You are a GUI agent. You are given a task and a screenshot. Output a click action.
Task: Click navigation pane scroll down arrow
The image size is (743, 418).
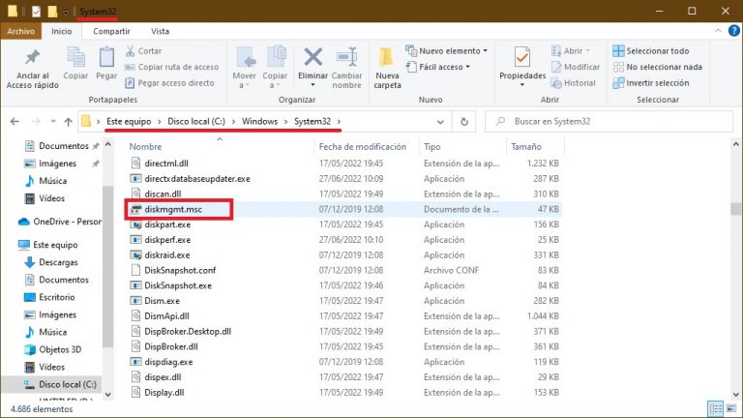[107, 394]
